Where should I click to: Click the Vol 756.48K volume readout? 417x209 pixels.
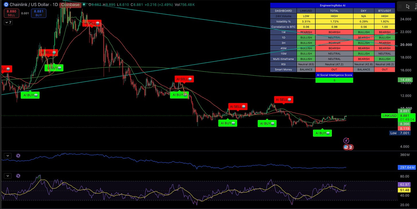(x=185, y=5)
